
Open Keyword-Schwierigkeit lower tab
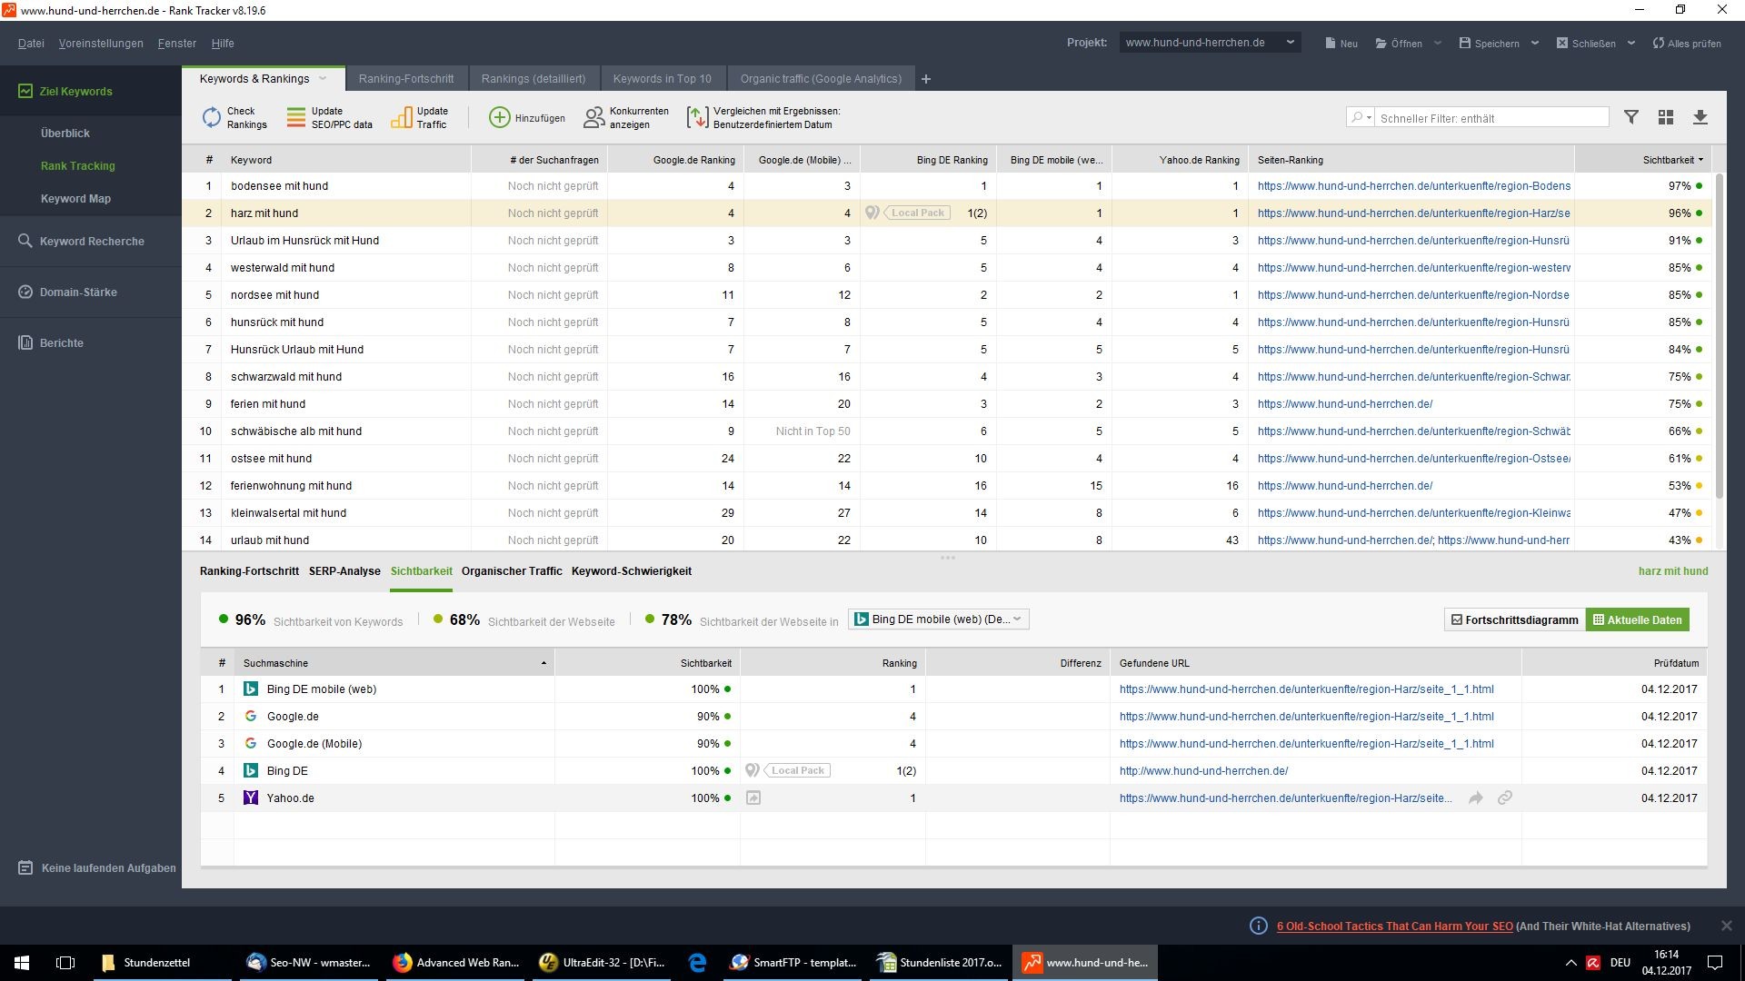point(632,571)
